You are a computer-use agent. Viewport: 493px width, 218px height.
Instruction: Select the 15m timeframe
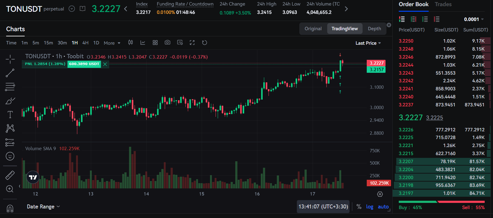tap(48, 43)
